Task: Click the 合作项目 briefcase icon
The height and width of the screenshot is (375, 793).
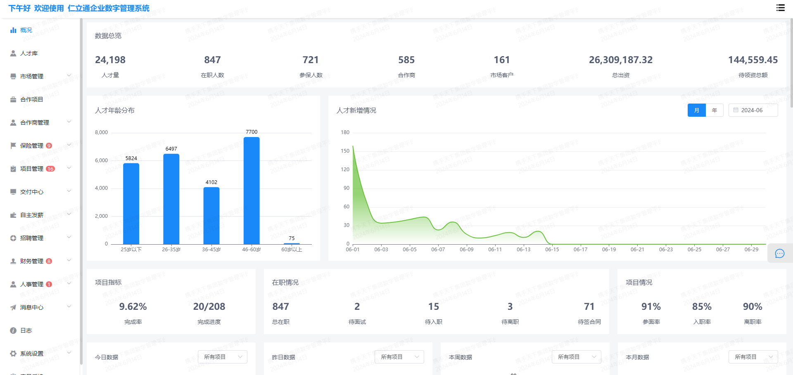Action: point(13,99)
